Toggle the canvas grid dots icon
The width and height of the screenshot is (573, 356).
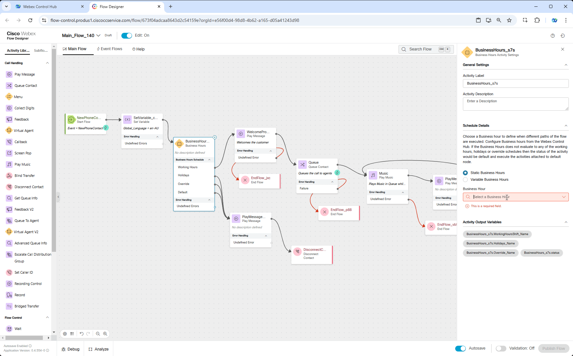(x=72, y=334)
